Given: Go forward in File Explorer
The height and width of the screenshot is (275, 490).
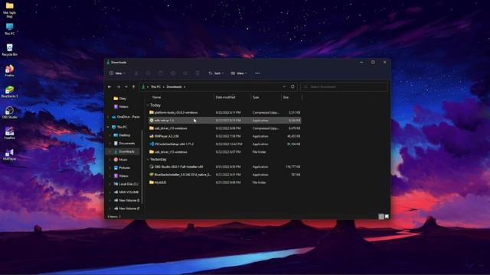Looking at the screenshot, I should (x=119, y=86).
